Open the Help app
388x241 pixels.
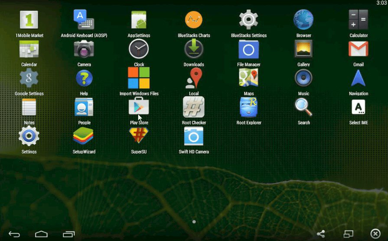click(x=84, y=78)
